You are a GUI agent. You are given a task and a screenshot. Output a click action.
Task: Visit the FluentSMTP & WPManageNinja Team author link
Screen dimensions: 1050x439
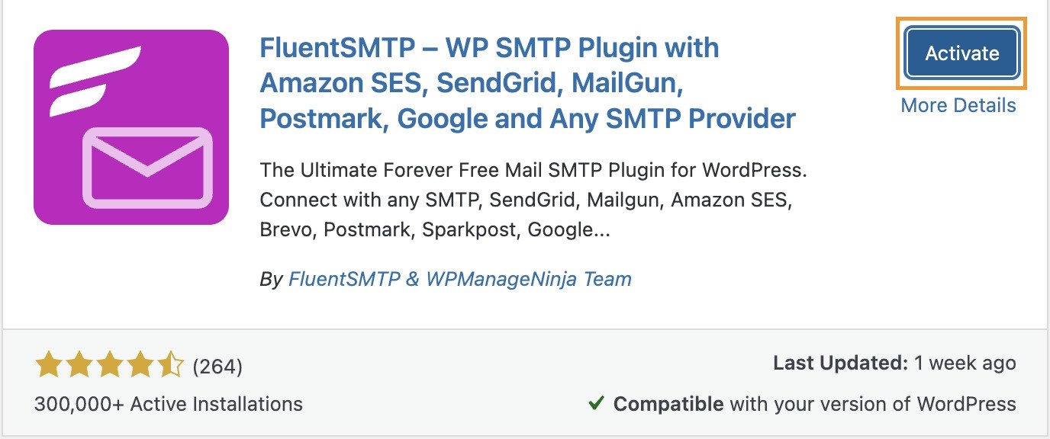[460, 279]
